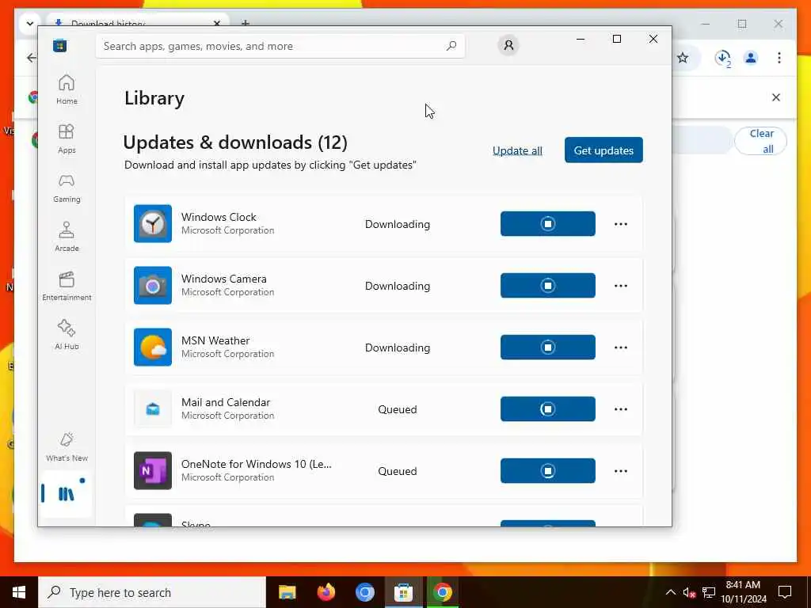Image resolution: width=811 pixels, height=608 pixels.
Task: Launch Firefox from the taskbar
Action: coord(326,592)
